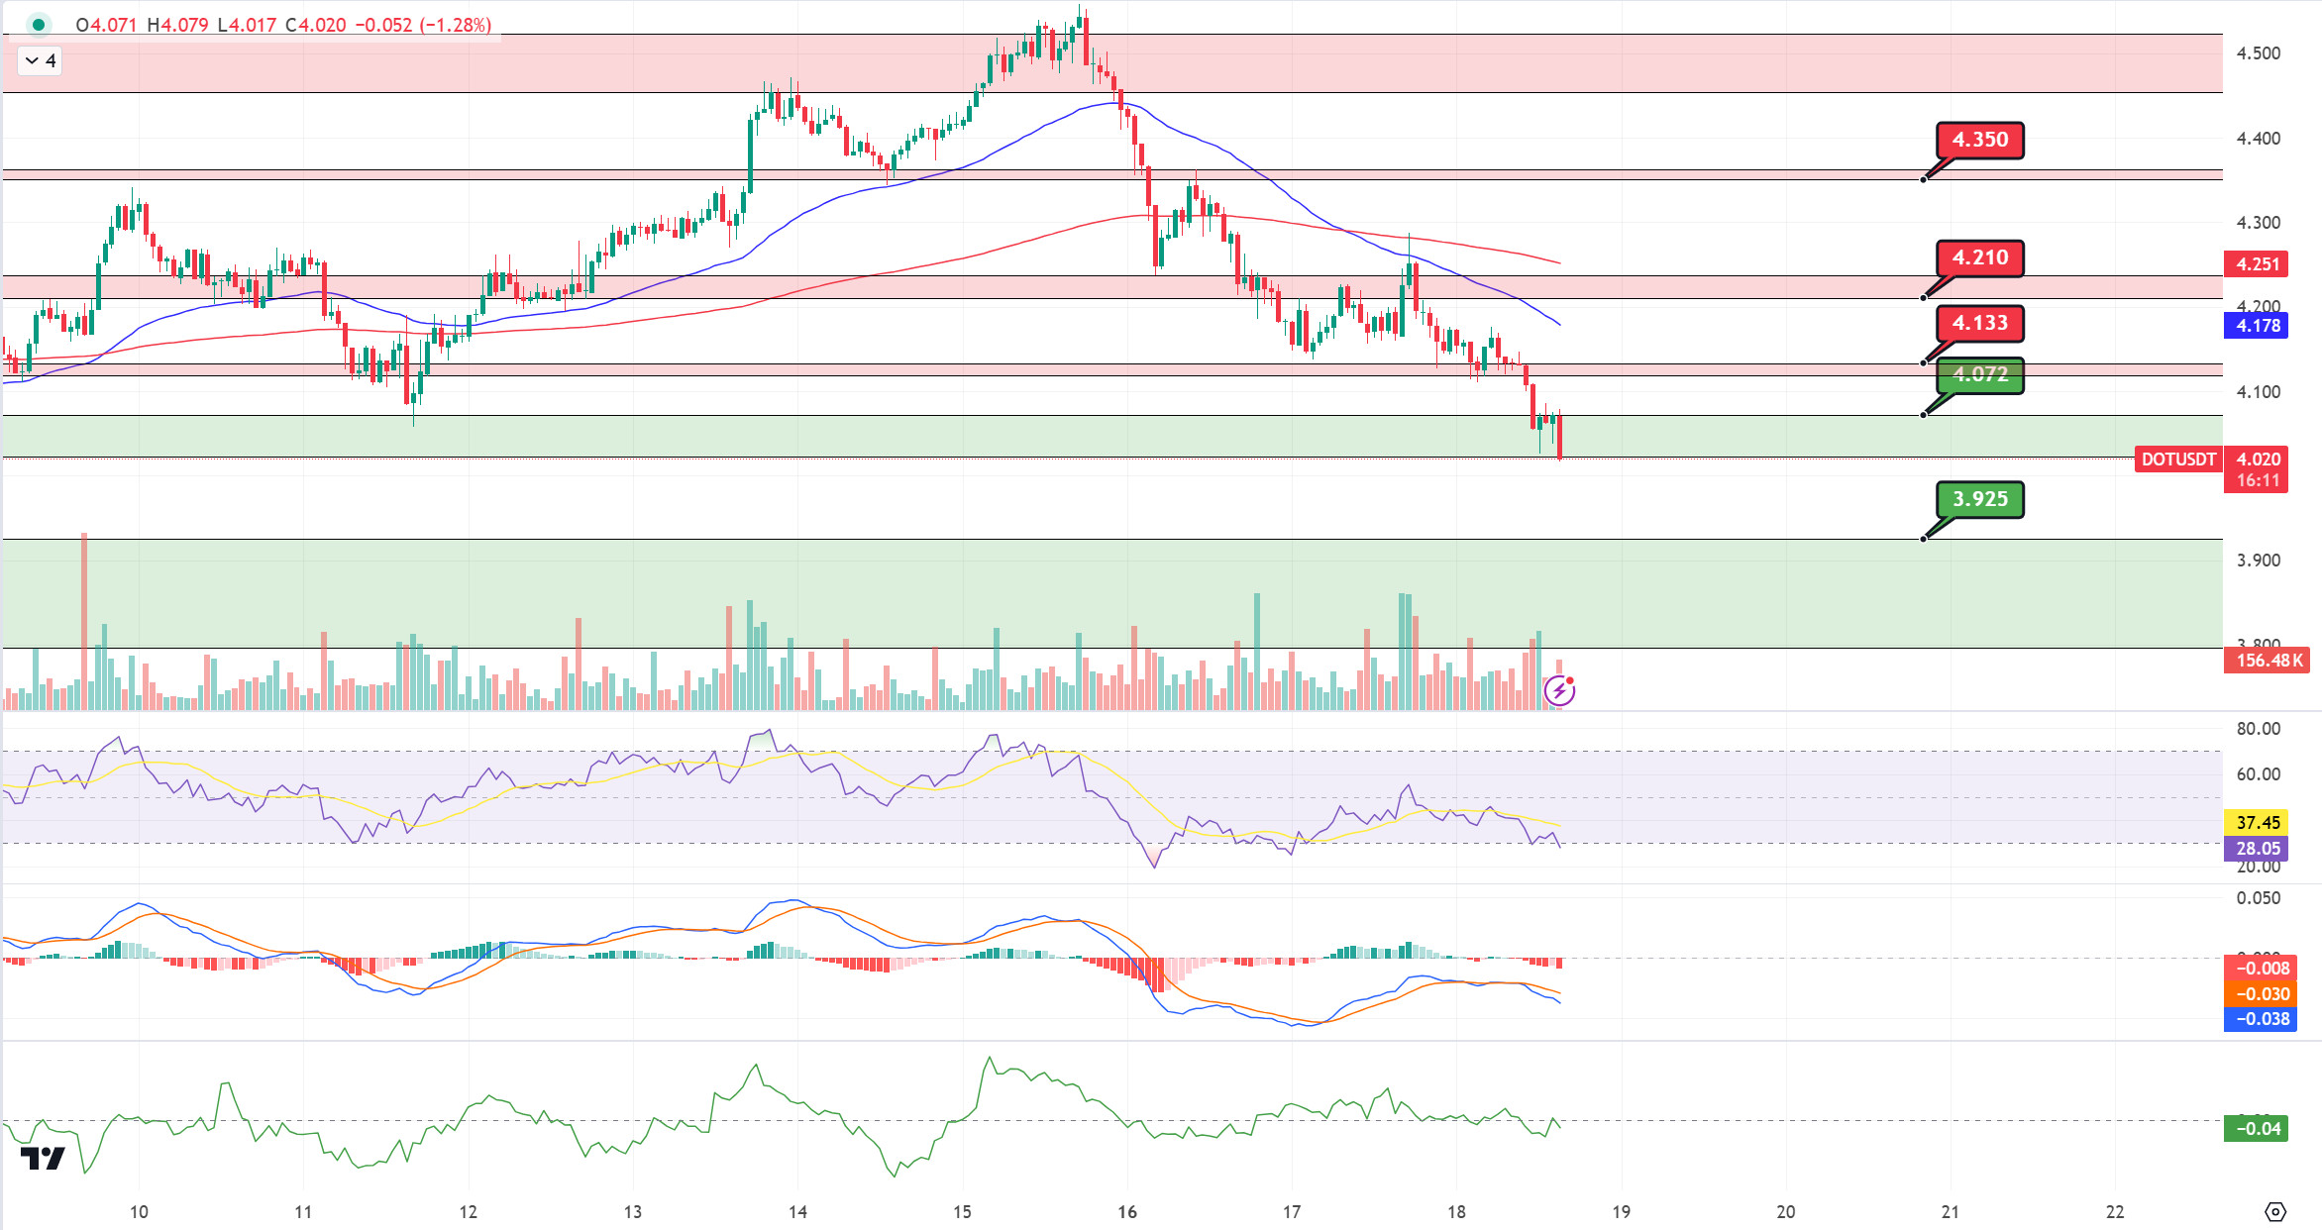2322x1230 pixels.
Task: Click the 3.900 price scale tick
Action: coord(2258,561)
